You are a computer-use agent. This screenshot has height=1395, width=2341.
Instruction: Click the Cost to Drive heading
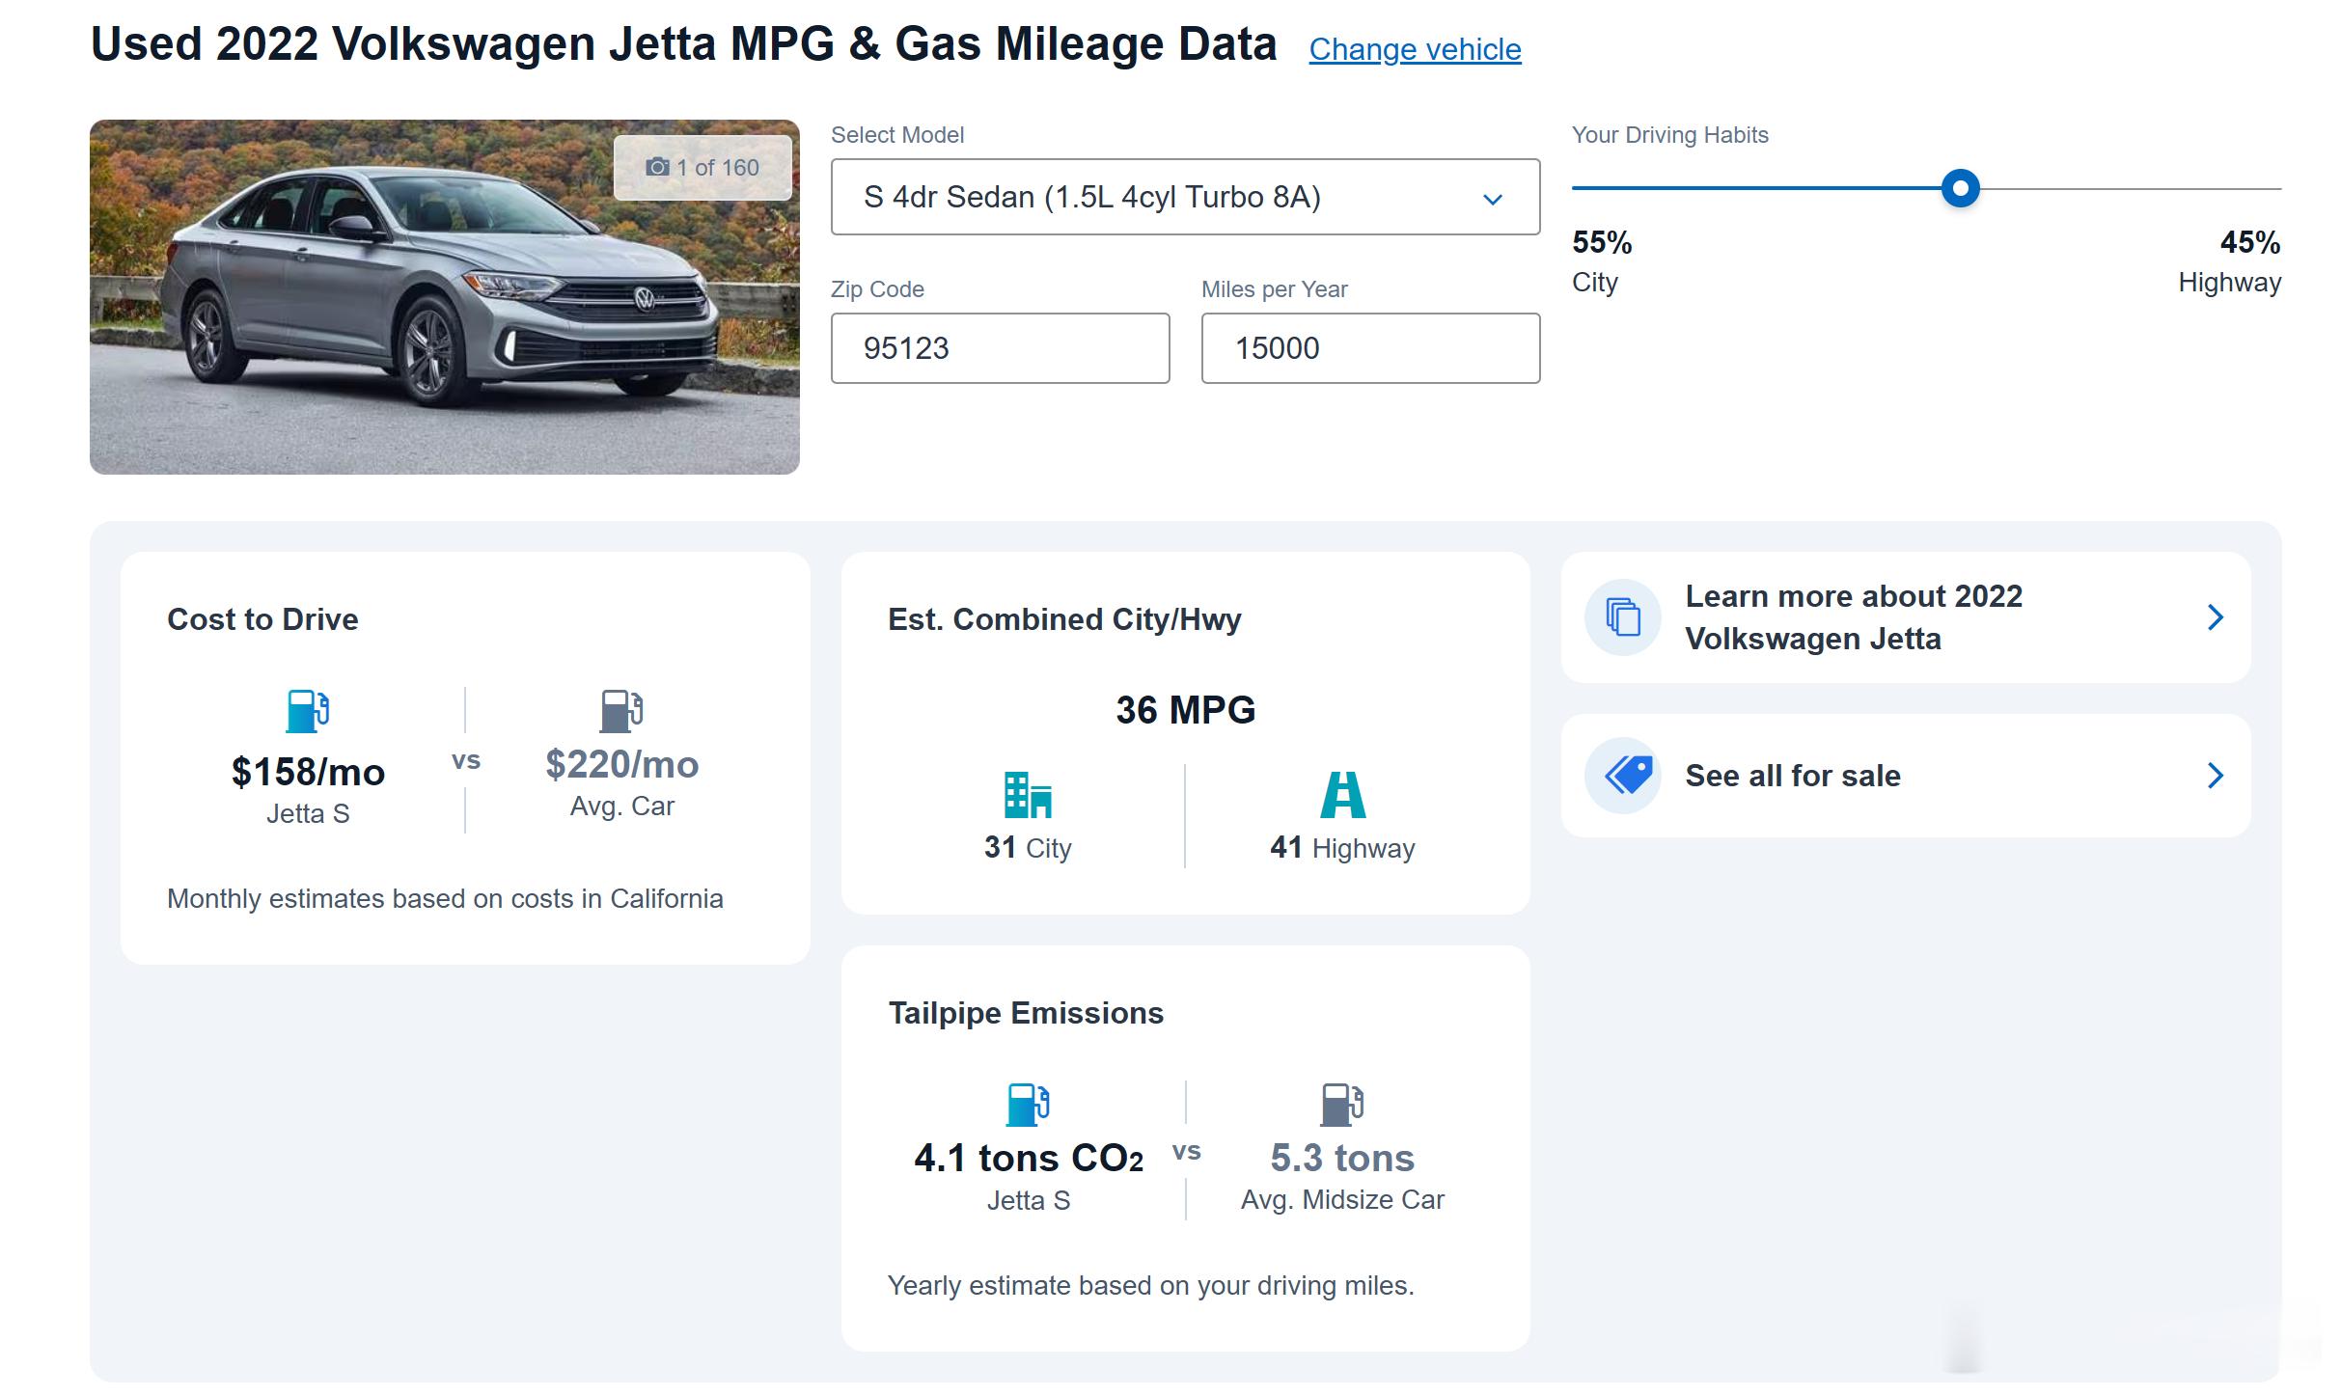262,619
